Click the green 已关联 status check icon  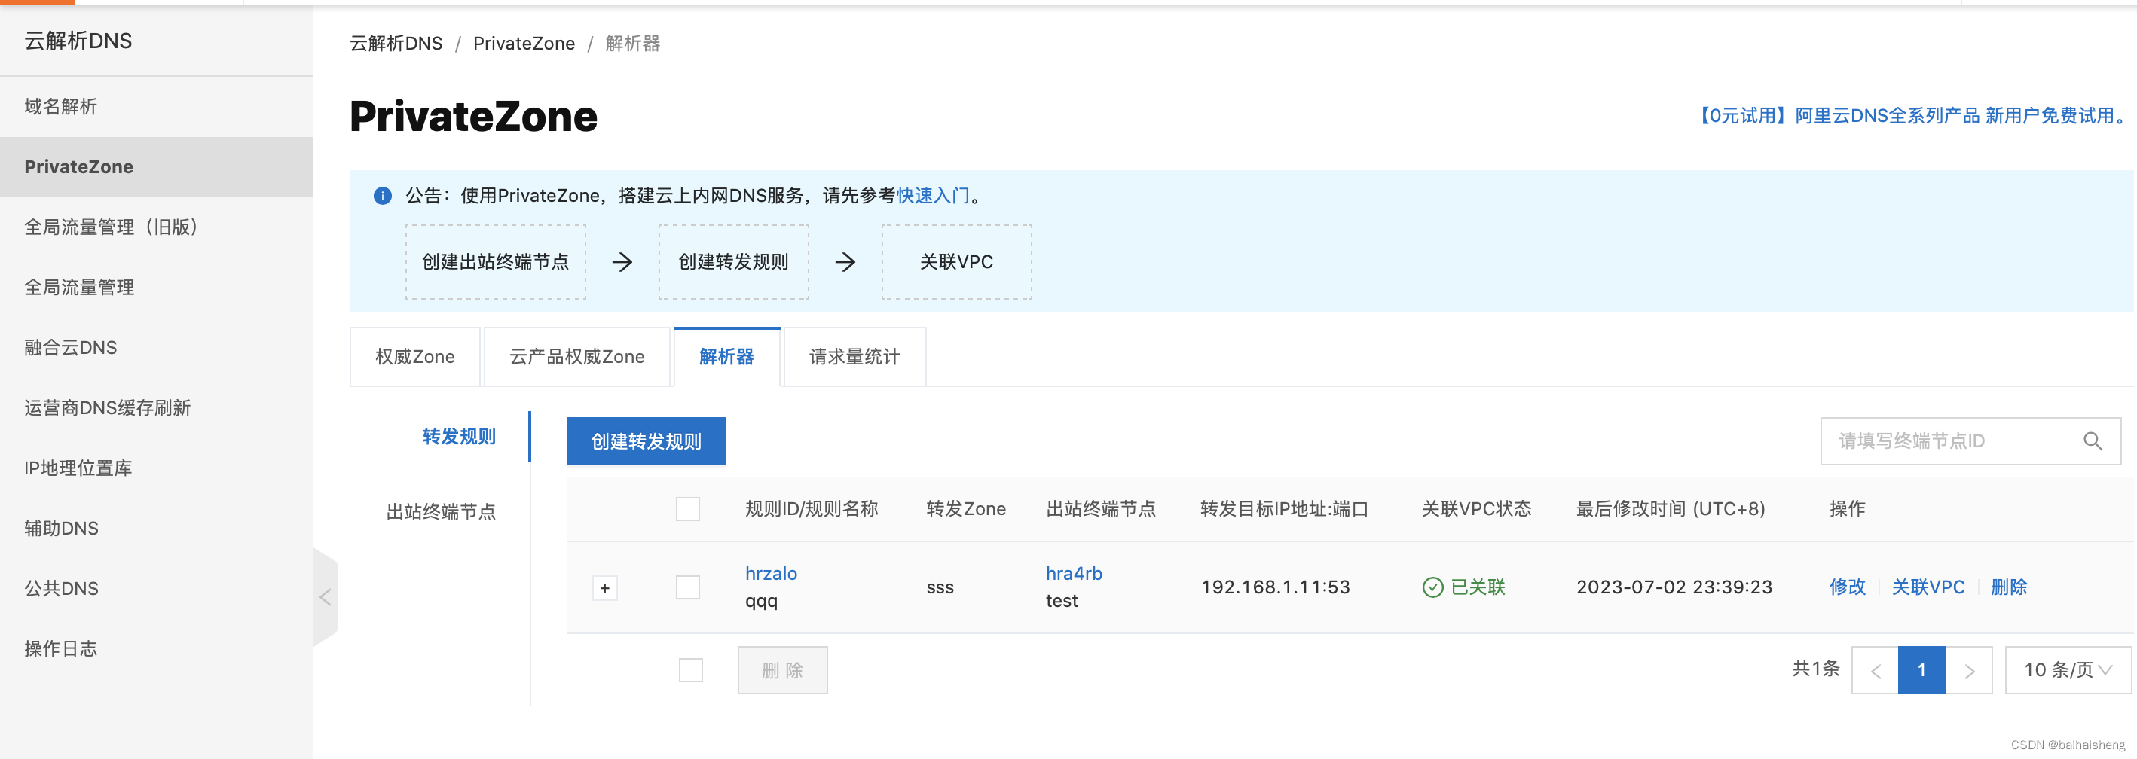point(1432,587)
